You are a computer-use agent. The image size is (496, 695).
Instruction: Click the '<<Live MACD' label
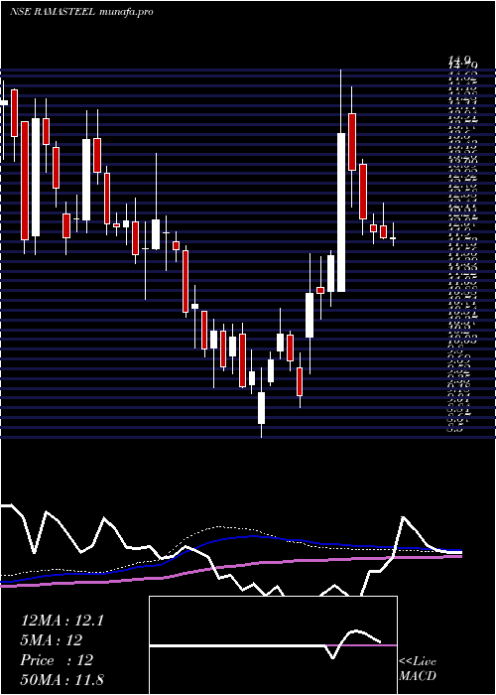[x=418, y=669]
